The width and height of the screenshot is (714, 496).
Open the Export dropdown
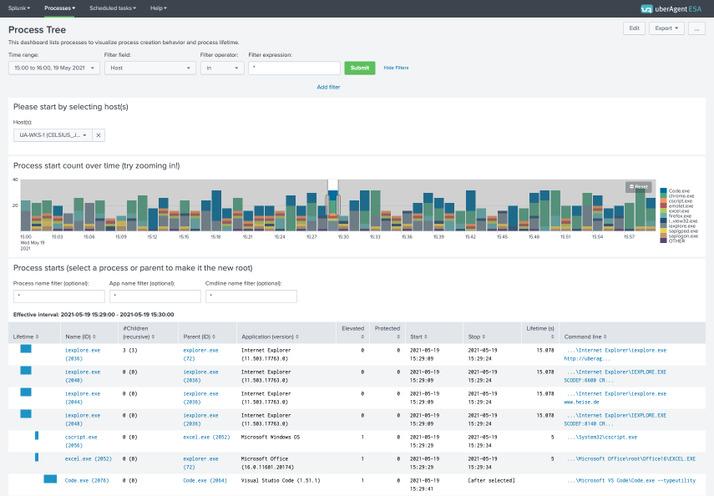[x=666, y=28]
